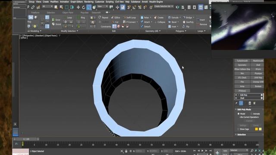Open the P Connect dropdown arrow

click(x=137, y=22)
